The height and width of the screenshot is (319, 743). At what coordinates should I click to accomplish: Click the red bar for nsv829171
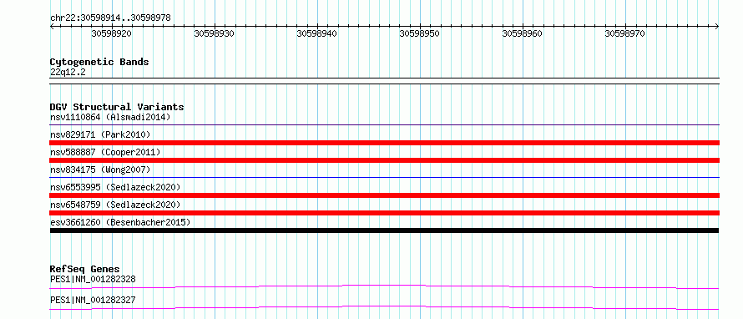coord(384,143)
